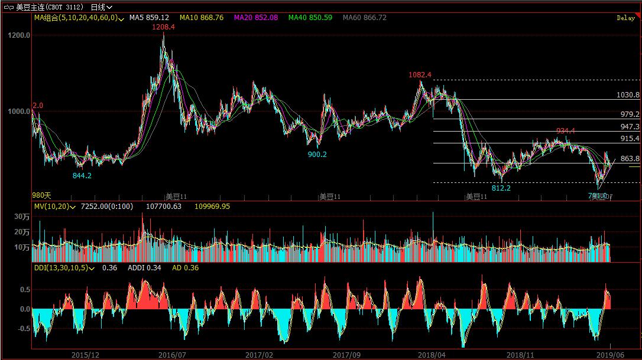Expand the MA组合 indicator settings dropdown
Image resolution: width=642 pixels, height=360 pixels.
pyautogui.click(x=121, y=19)
